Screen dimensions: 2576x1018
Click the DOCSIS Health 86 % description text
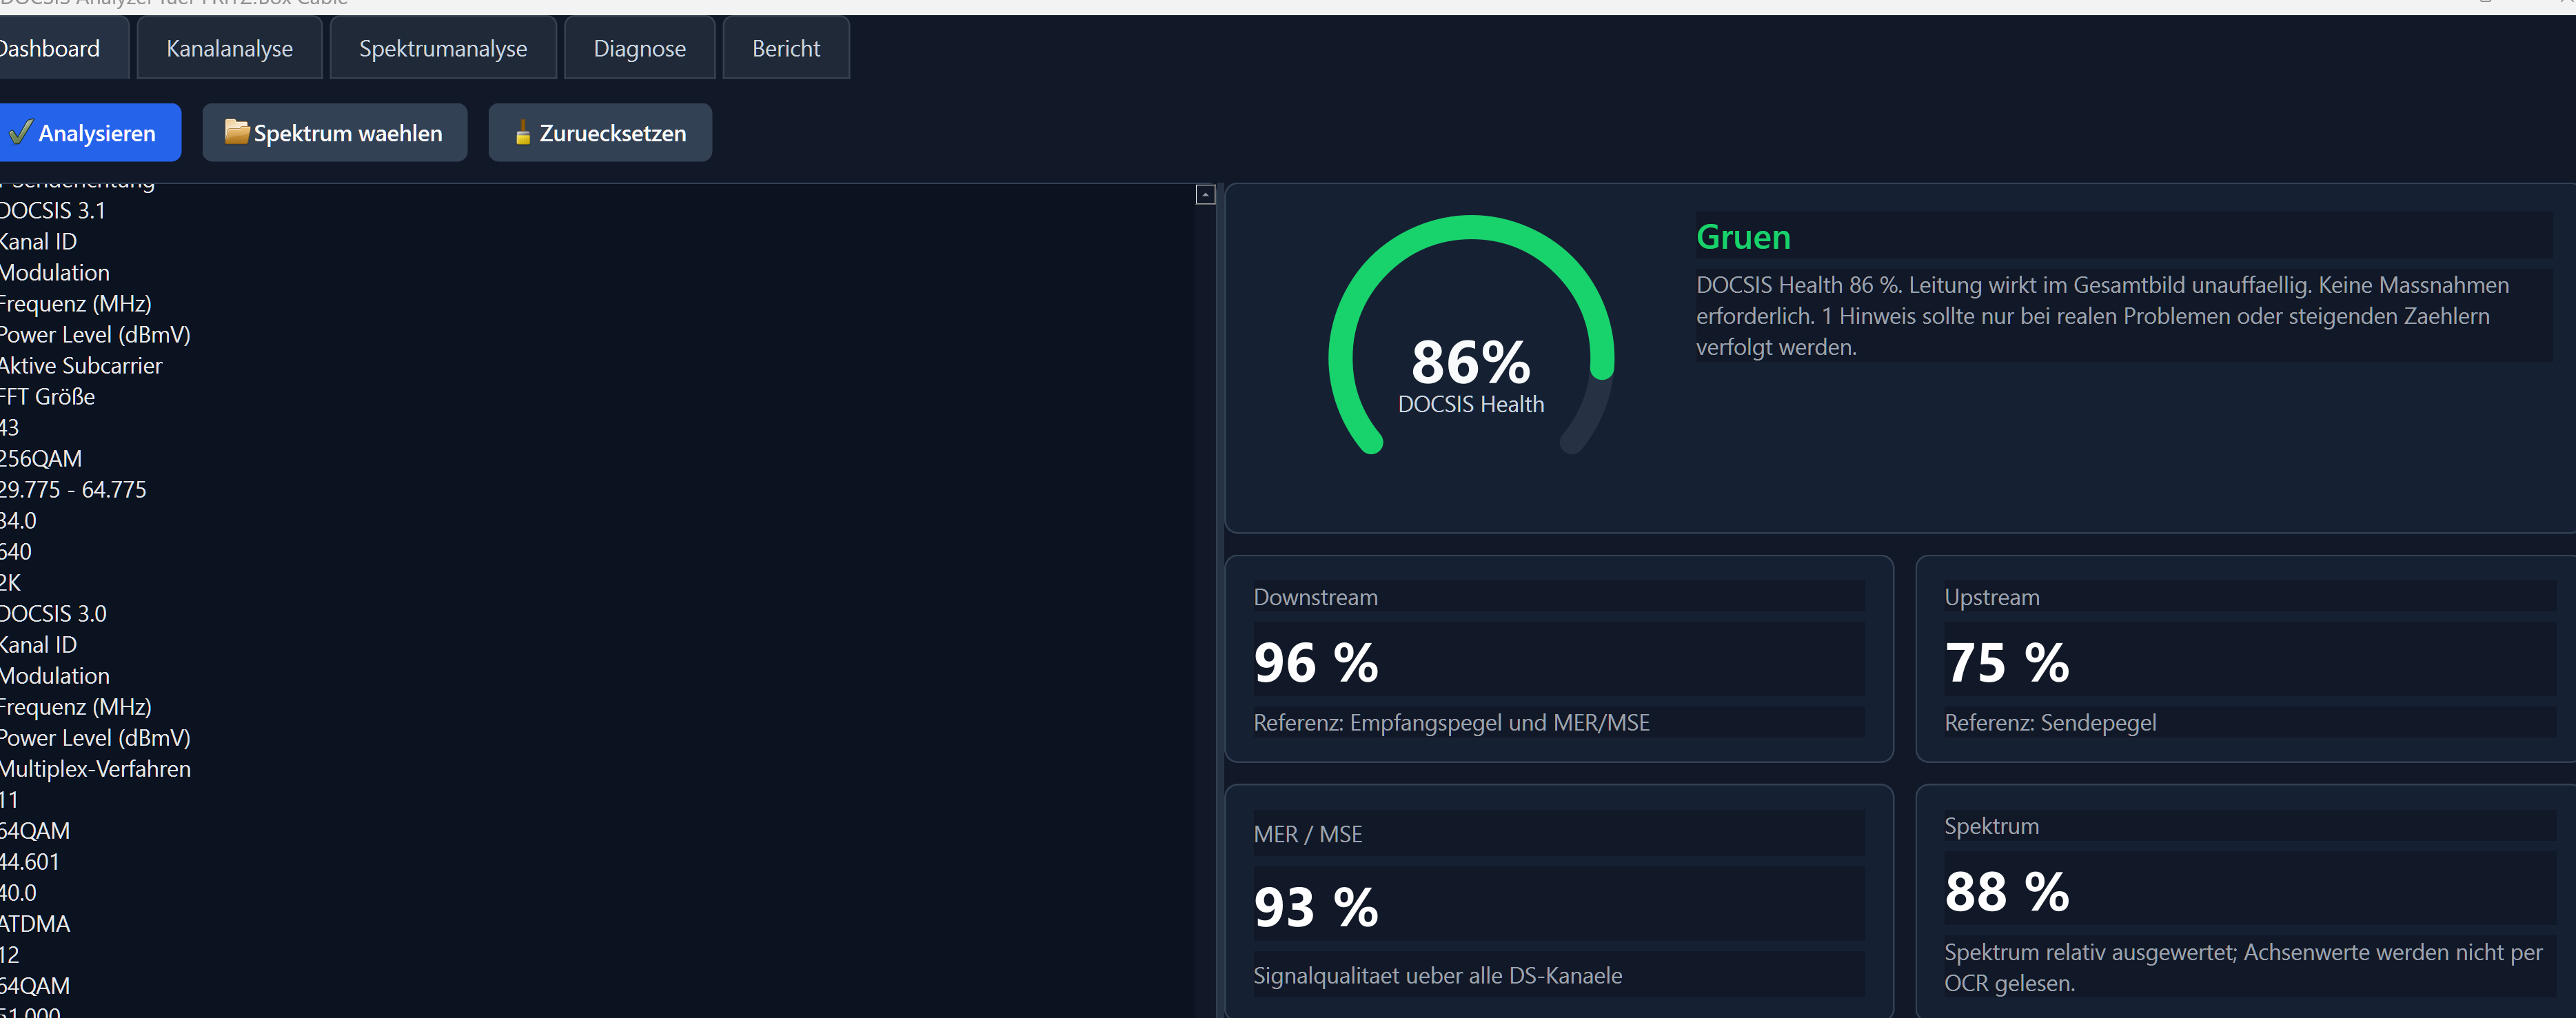(x=2102, y=316)
